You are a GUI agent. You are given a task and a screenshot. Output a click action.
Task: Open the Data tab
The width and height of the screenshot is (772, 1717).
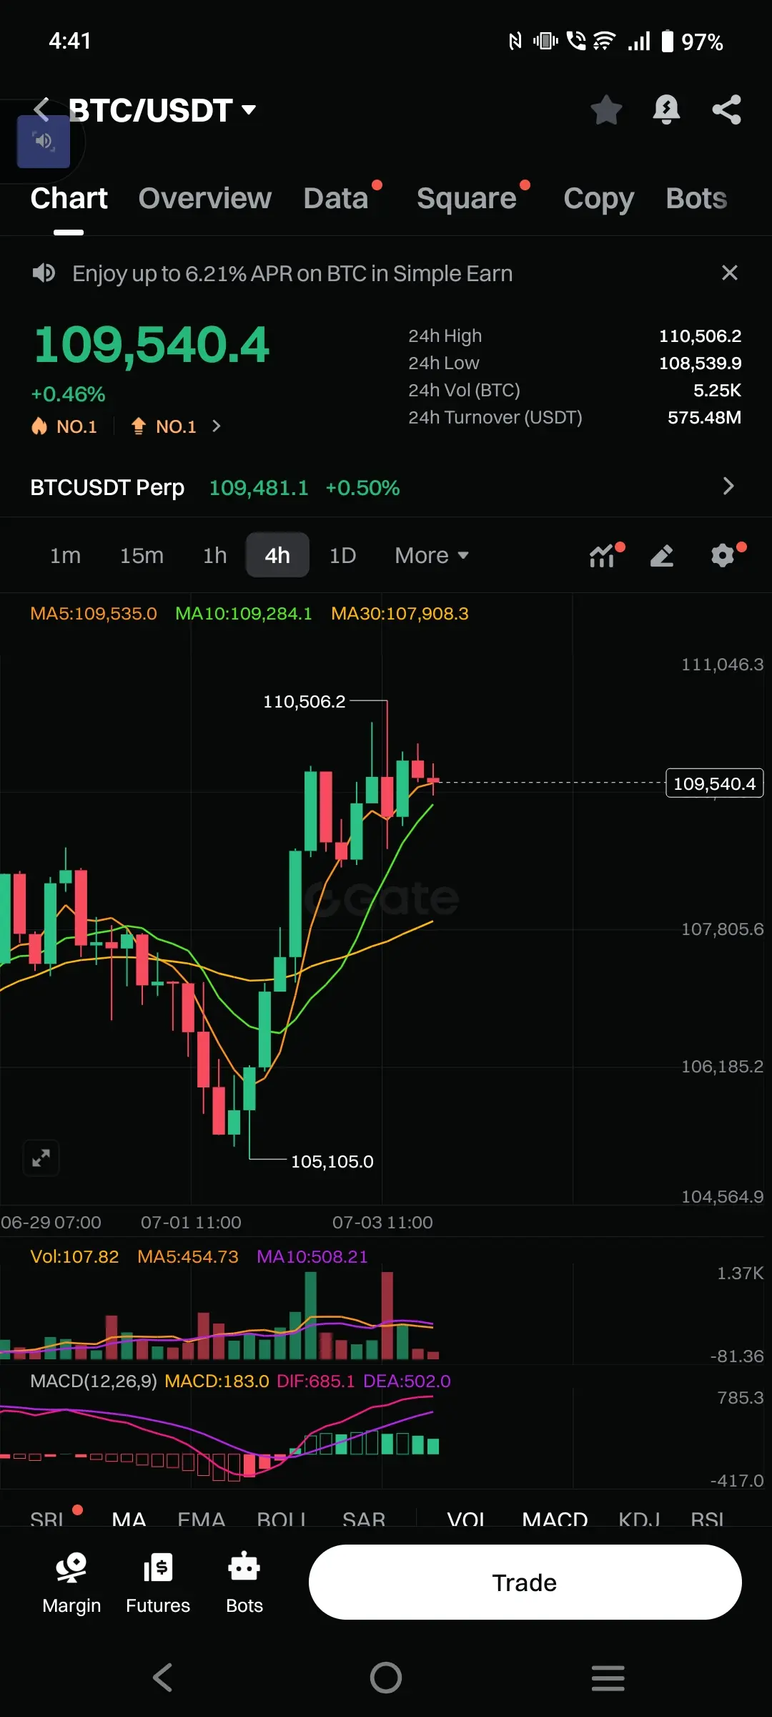(335, 198)
